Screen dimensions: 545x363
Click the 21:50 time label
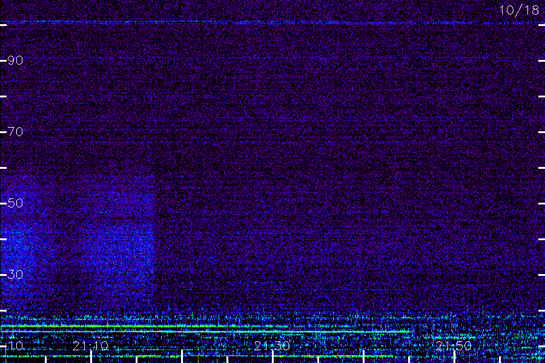pos(454,345)
